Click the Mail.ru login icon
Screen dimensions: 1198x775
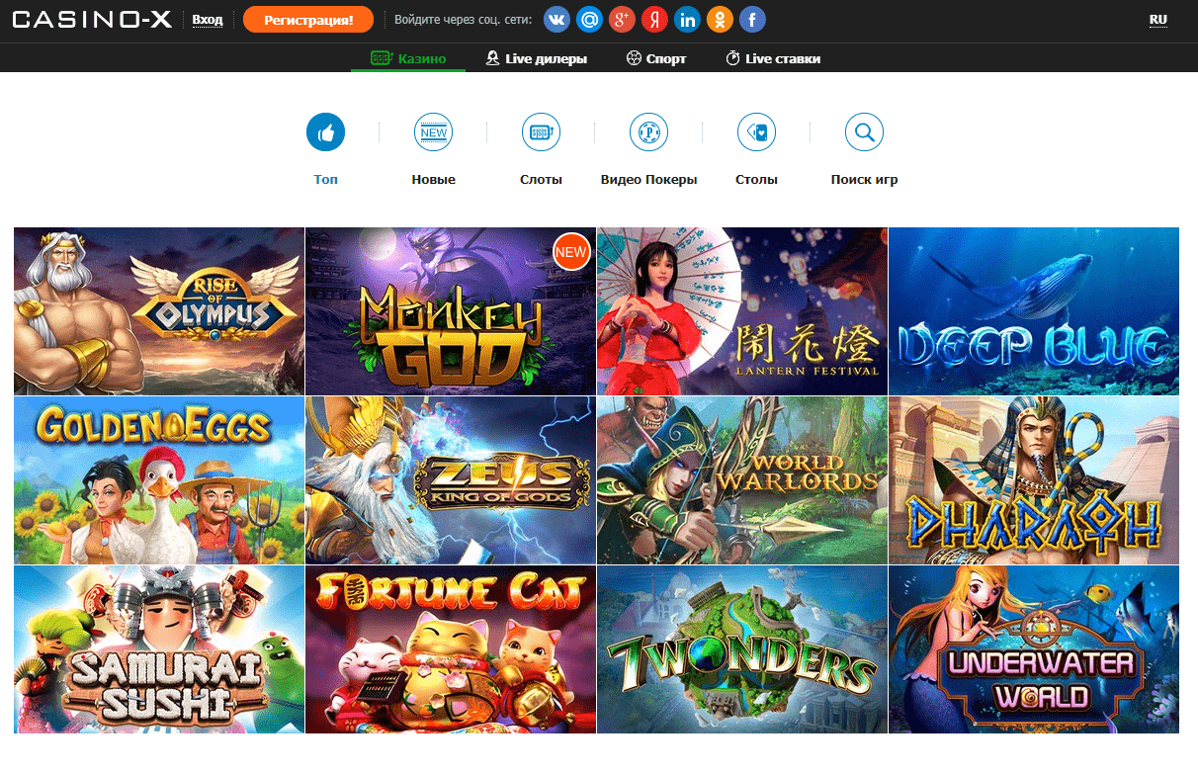pyautogui.click(x=588, y=19)
